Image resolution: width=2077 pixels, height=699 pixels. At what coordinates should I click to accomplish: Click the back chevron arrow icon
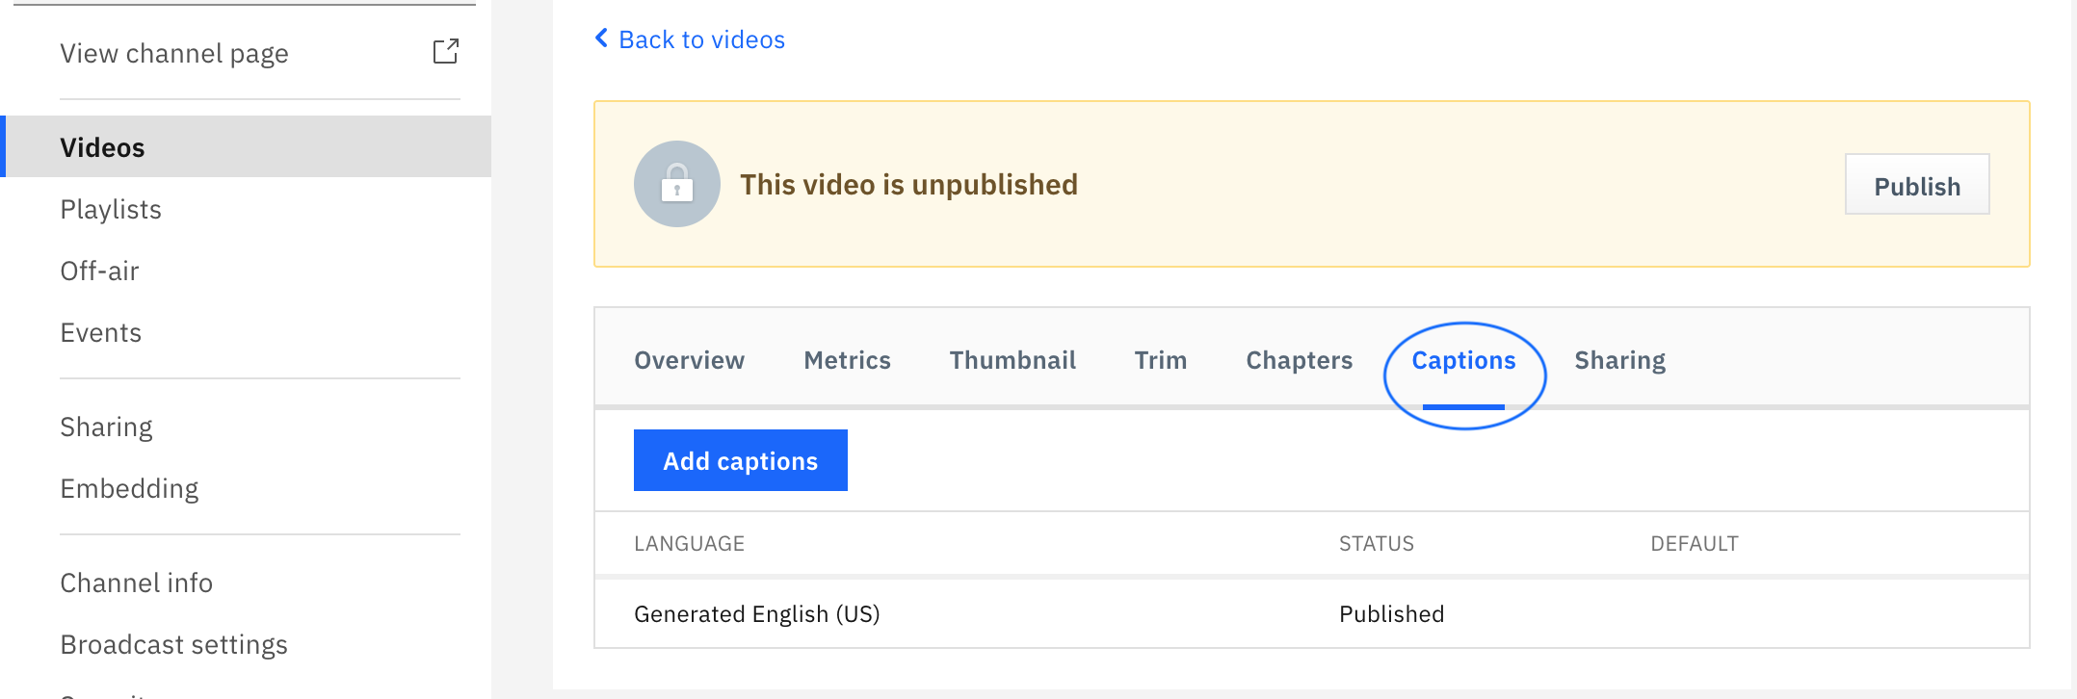(602, 39)
